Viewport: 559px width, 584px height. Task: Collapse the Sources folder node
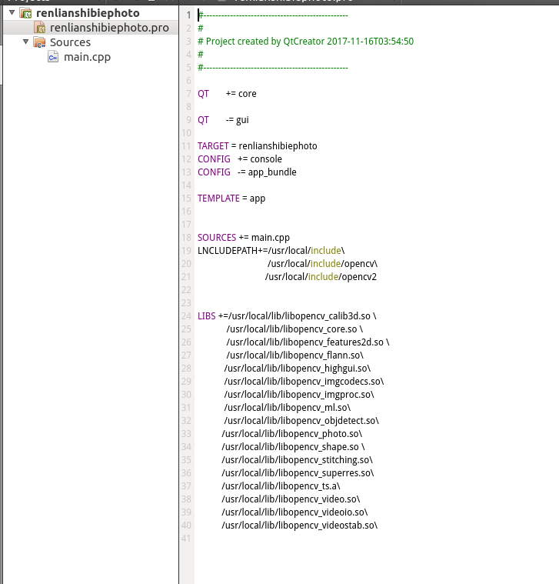pyautogui.click(x=25, y=42)
